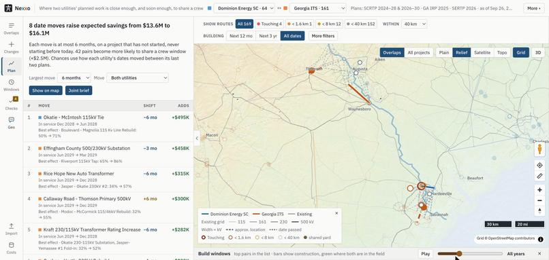Click the +$495K adds value
Screen dimensions: 549x260
pyautogui.click(x=181, y=117)
